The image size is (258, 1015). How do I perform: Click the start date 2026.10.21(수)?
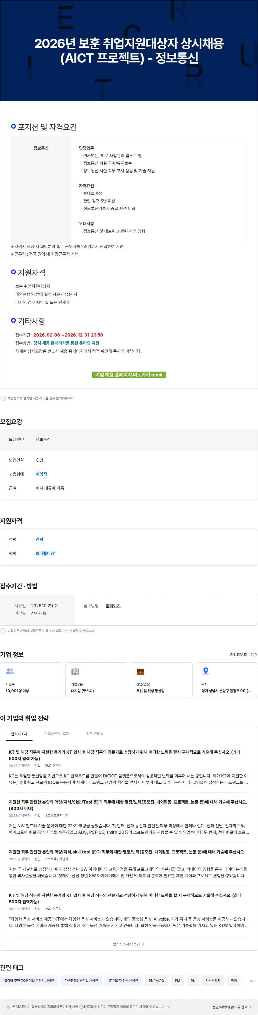(x=45, y=606)
